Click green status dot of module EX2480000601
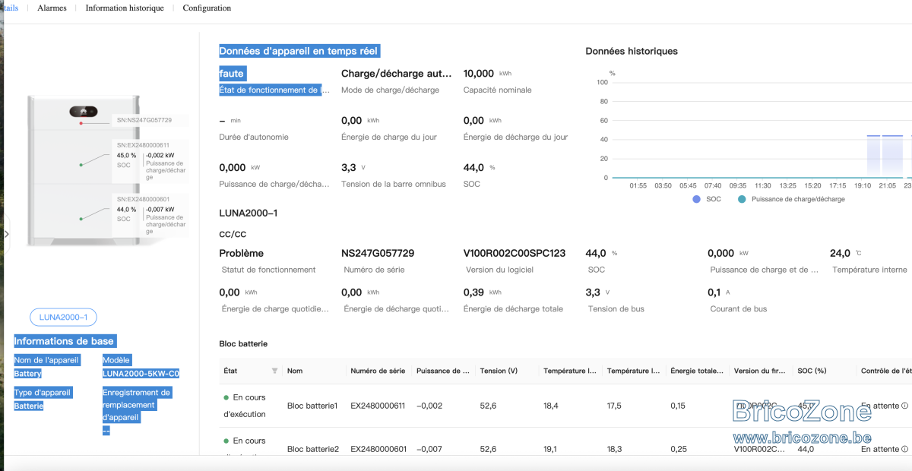The image size is (912, 471). click(x=81, y=219)
